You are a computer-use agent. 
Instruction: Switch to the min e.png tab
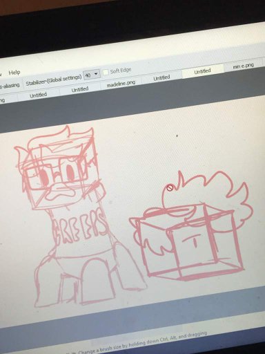pos(243,66)
